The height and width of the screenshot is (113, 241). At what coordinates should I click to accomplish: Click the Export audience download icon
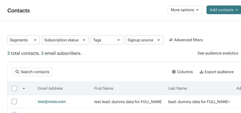[x=201, y=72]
